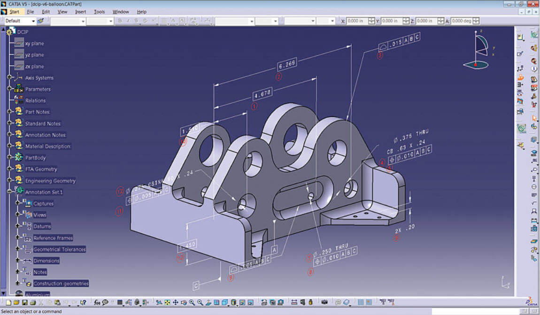This screenshot has height=315, width=540.
Task: Select PartBody in the specification tree
Action: [35, 158]
